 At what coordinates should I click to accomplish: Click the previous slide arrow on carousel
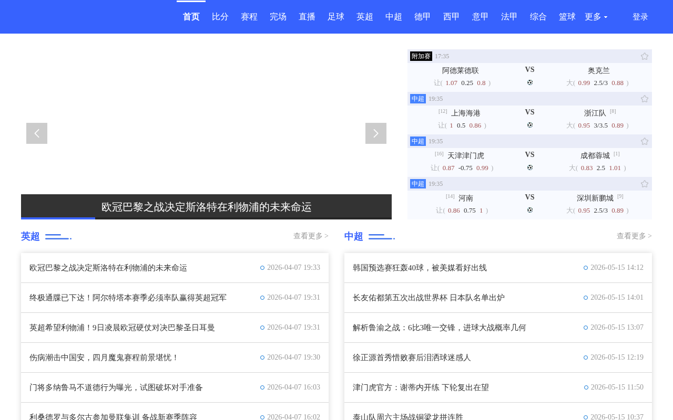pyautogui.click(x=37, y=133)
